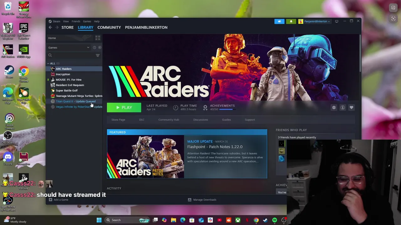Open Discussions link
401x225 pixels.
200,120
